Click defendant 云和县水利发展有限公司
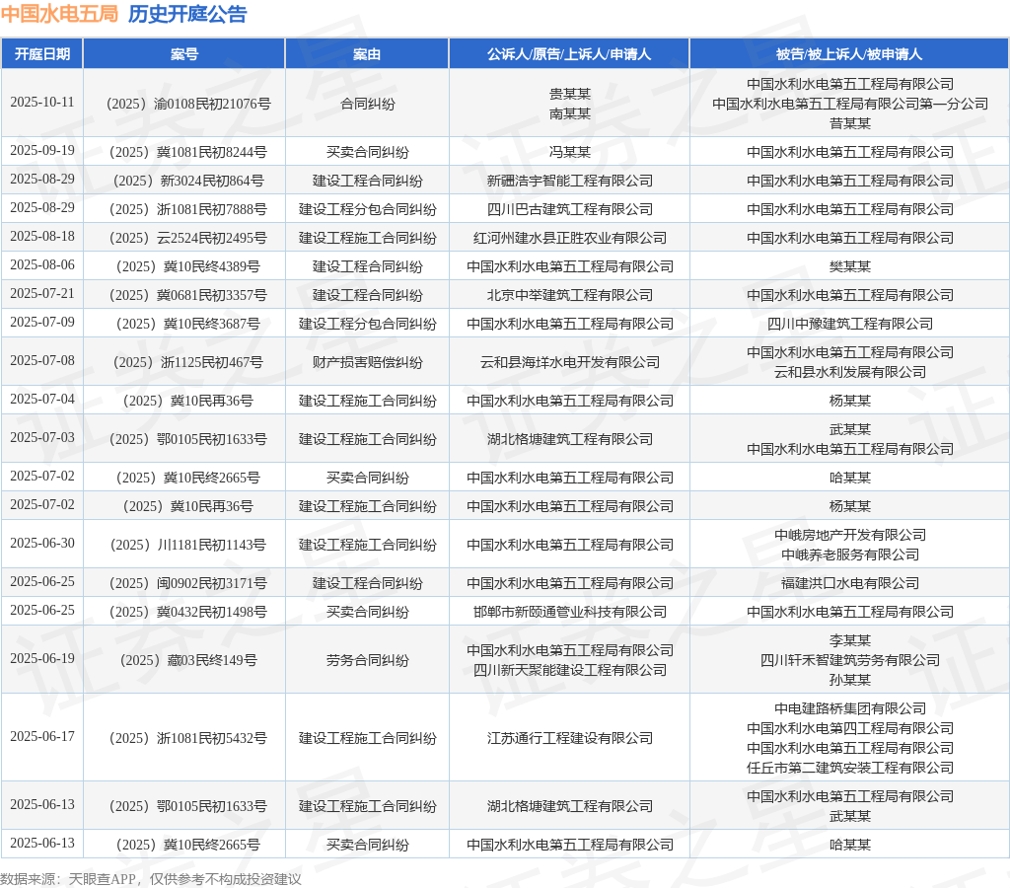 point(850,372)
